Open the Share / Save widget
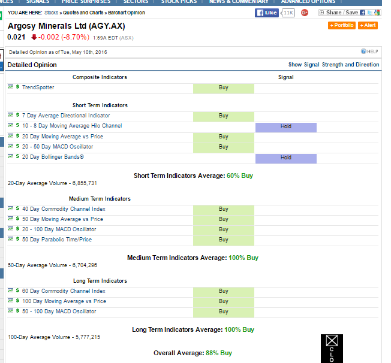 tap(350, 13)
